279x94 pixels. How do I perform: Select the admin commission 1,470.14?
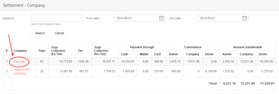(175, 61)
